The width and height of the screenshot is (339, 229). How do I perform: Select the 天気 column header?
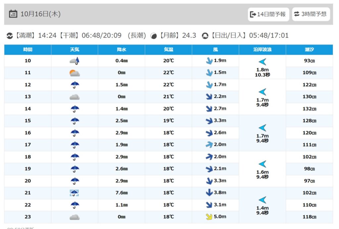74,50
